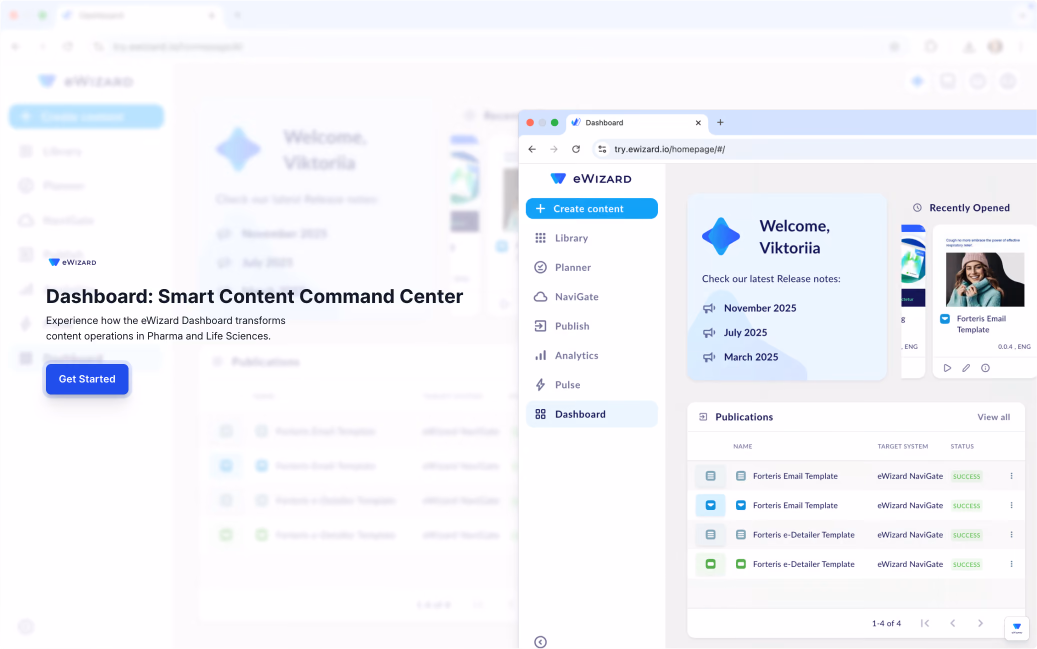Select the Dashboard sidebar item
Image resolution: width=1037 pixels, height=649 pixels.
(x=591, y=414)
